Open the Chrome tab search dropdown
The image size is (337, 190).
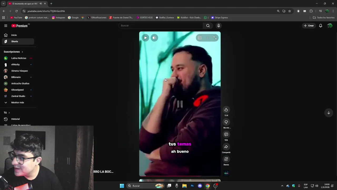[3, 3]
